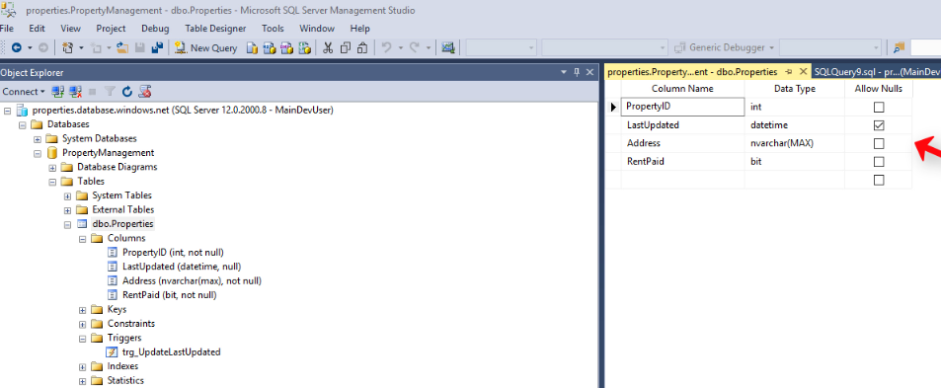The height and width of the screenshot is (388, 941).
Task: Click the New Project toolbar icon
Action: [x=68, y=48]
